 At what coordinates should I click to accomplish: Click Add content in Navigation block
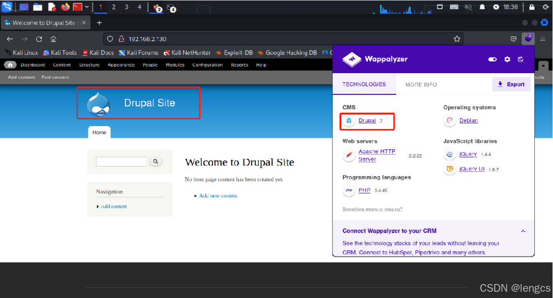click(x=113, y=207)
